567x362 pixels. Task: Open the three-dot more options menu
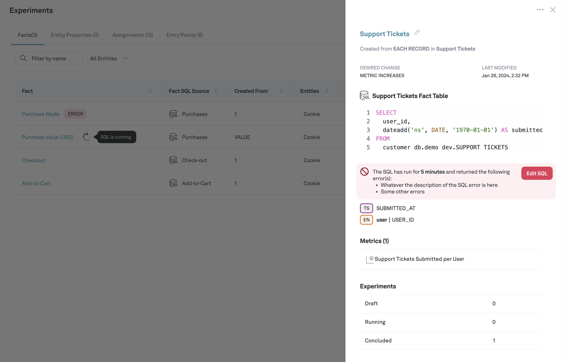(540, 10)
